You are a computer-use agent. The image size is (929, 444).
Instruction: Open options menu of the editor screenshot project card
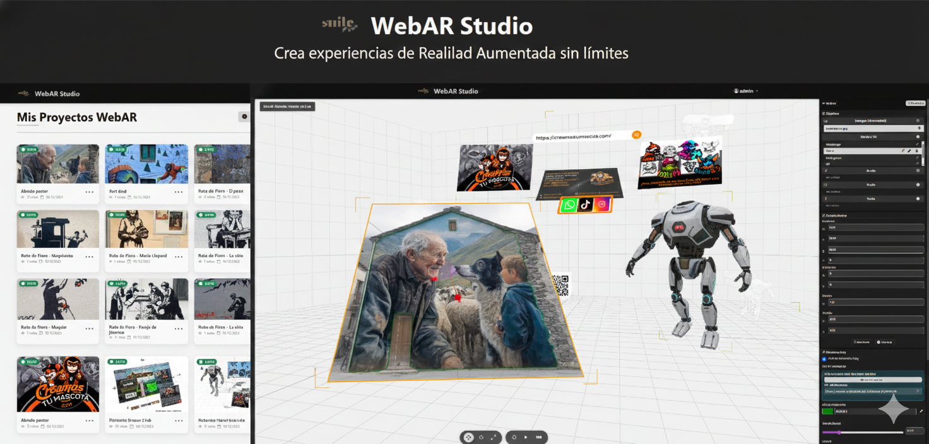point(179,421)
